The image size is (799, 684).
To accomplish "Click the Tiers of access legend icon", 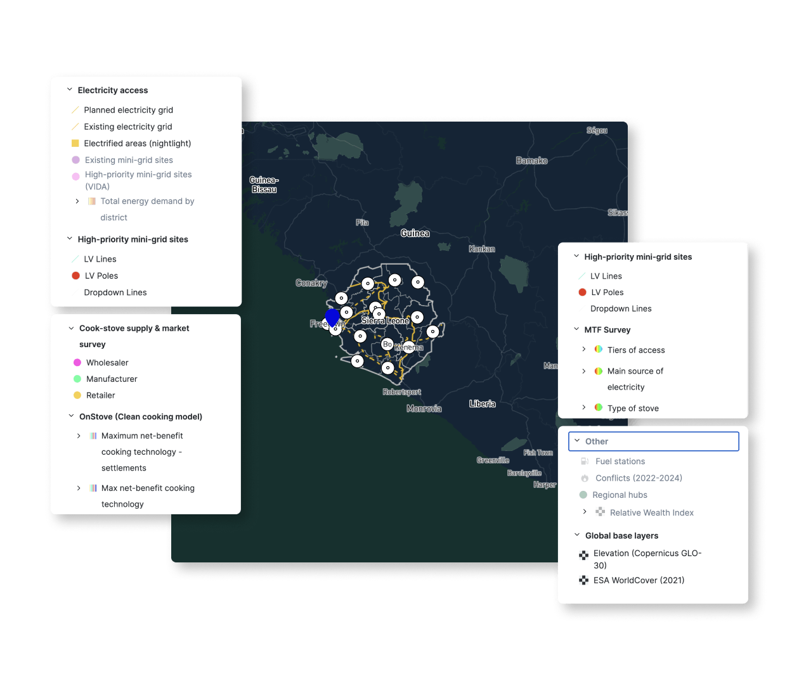I will [598, 350].
